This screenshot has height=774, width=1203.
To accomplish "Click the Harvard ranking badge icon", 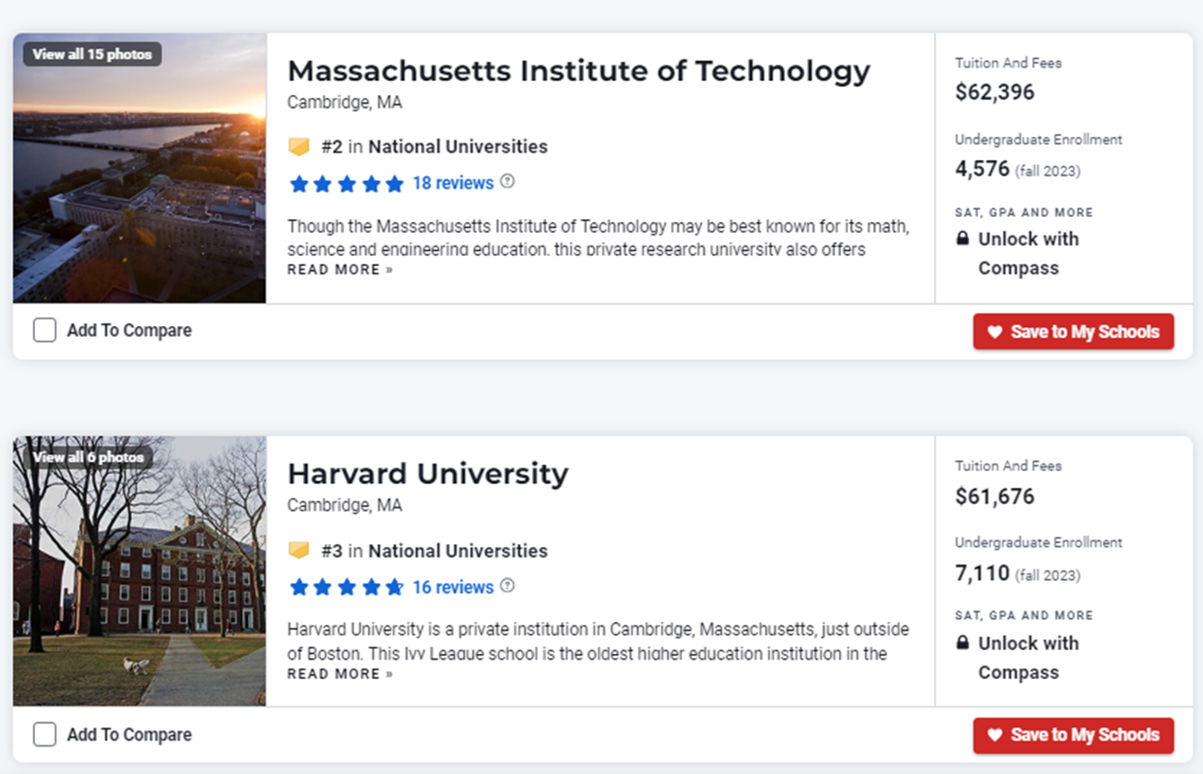I will point(299,550).
